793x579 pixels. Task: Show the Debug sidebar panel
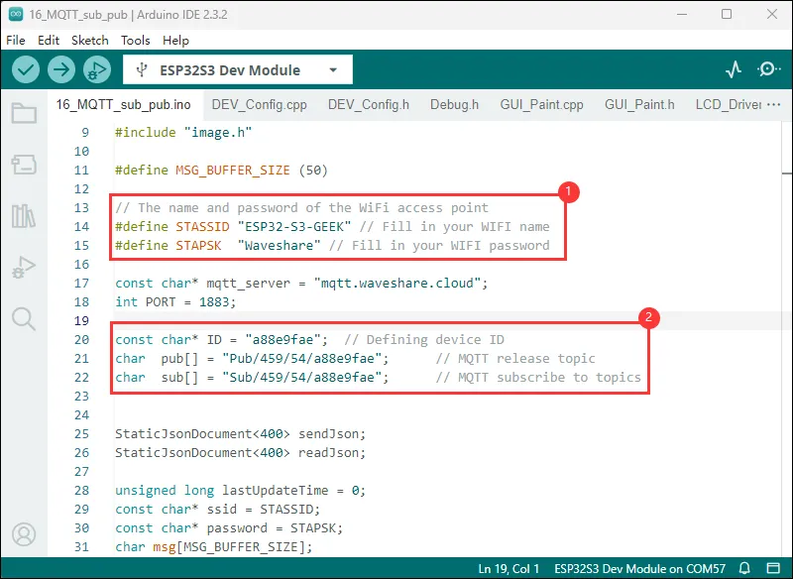[x=24, y=267]
